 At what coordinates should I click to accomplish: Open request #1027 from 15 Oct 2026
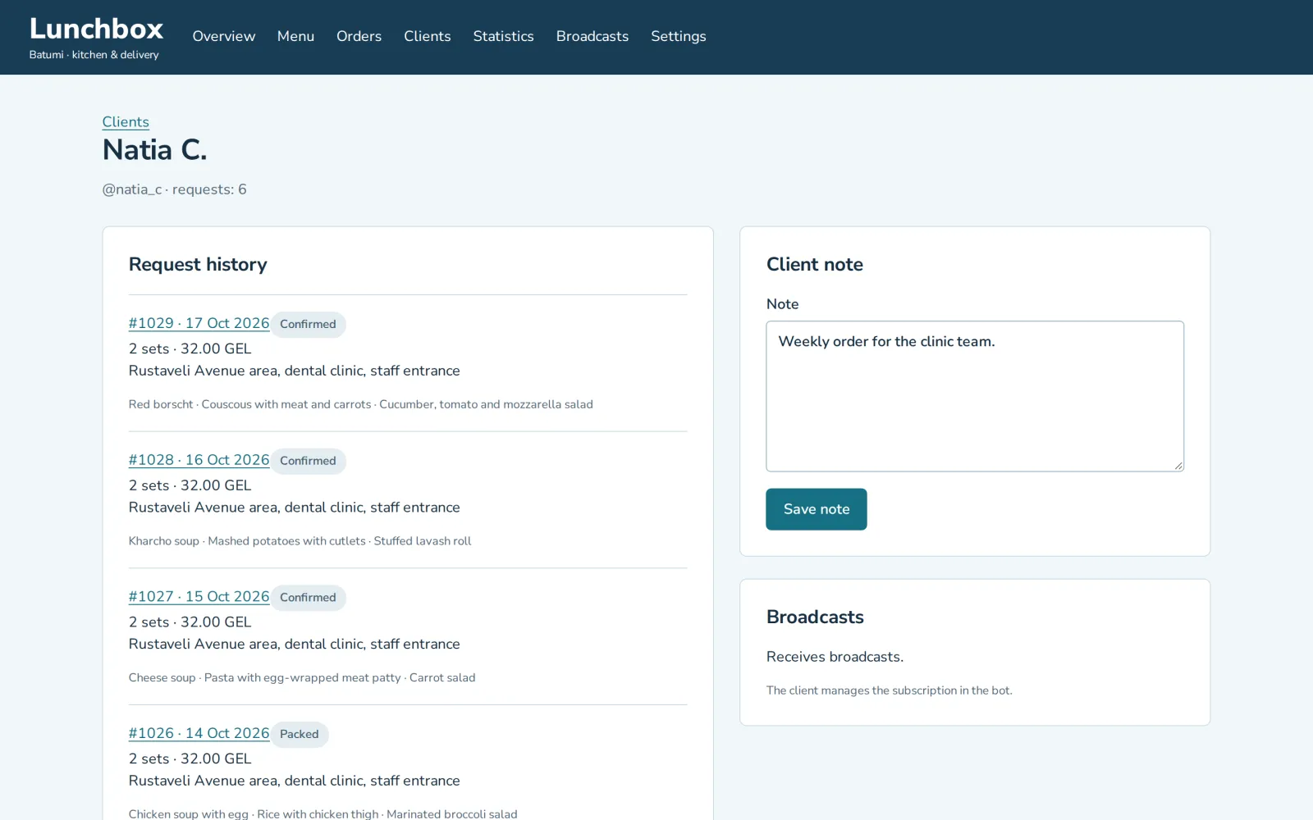tap(199, 597)
